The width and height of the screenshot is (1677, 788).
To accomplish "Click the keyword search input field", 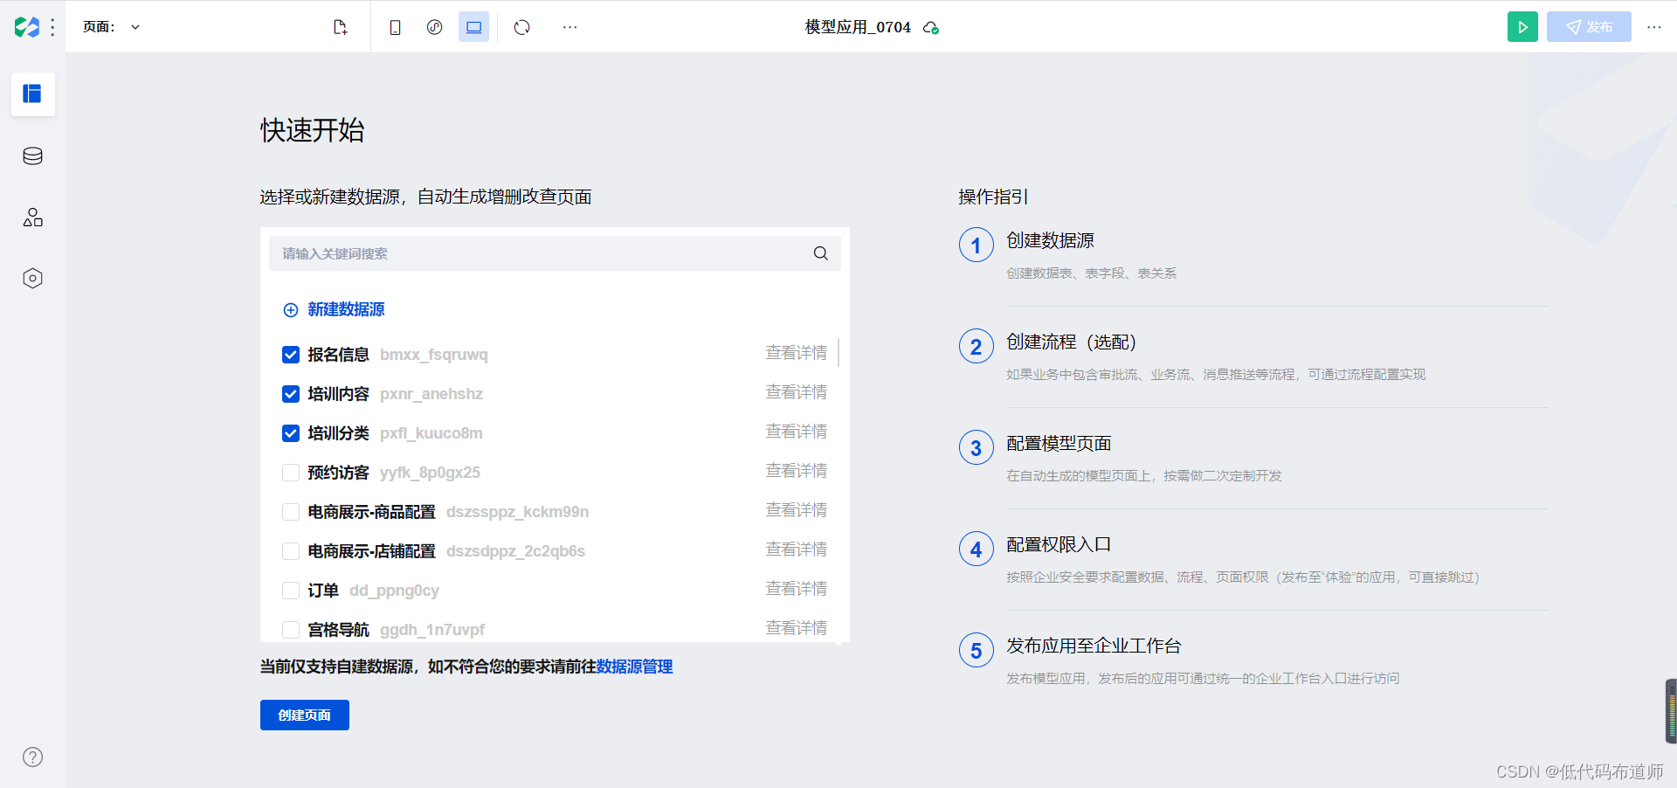I will point(555,253).
